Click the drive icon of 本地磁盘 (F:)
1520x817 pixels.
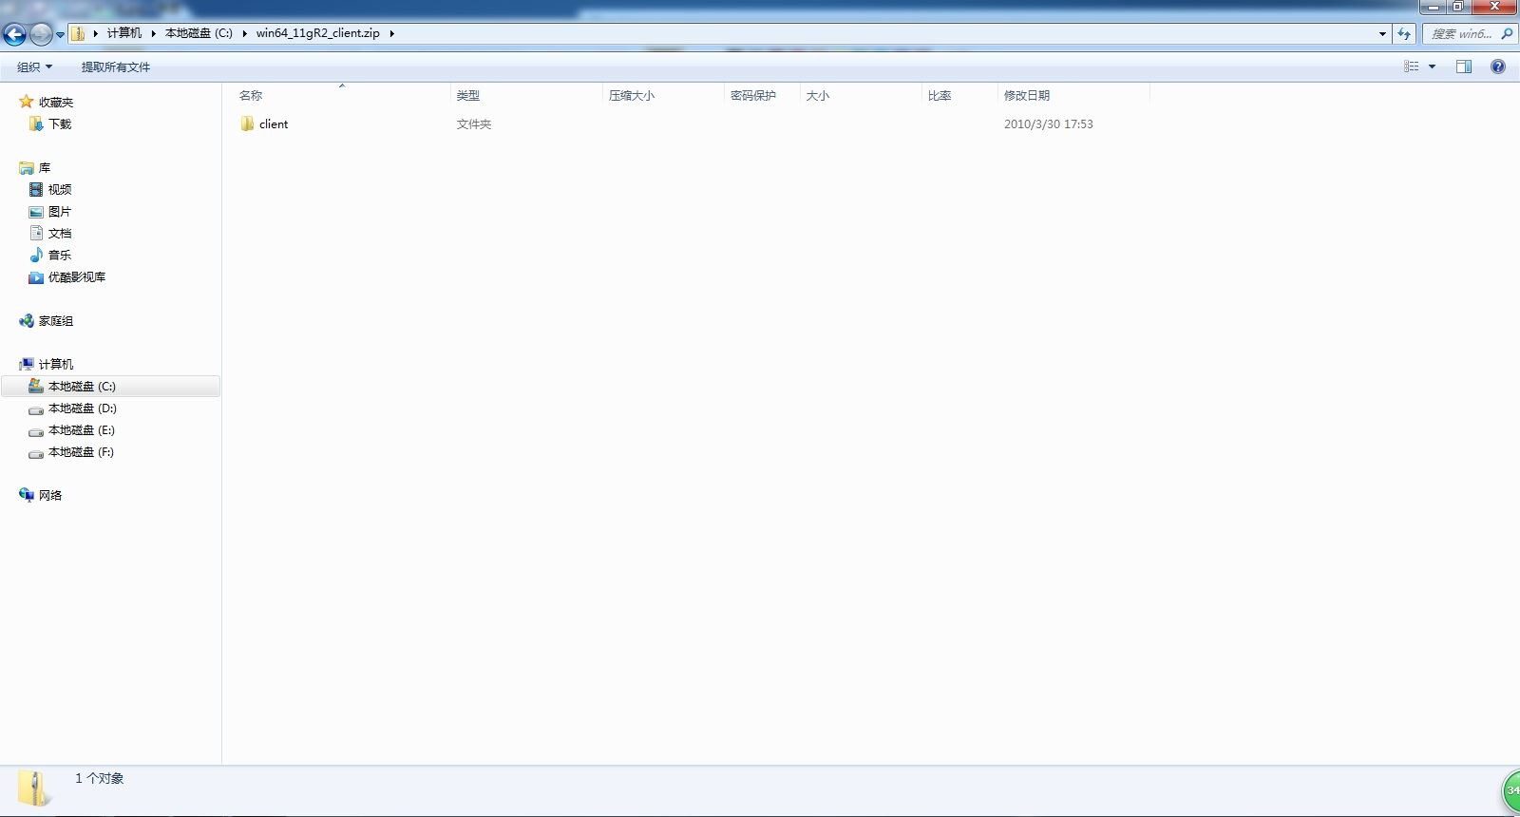tap(36, 452)
